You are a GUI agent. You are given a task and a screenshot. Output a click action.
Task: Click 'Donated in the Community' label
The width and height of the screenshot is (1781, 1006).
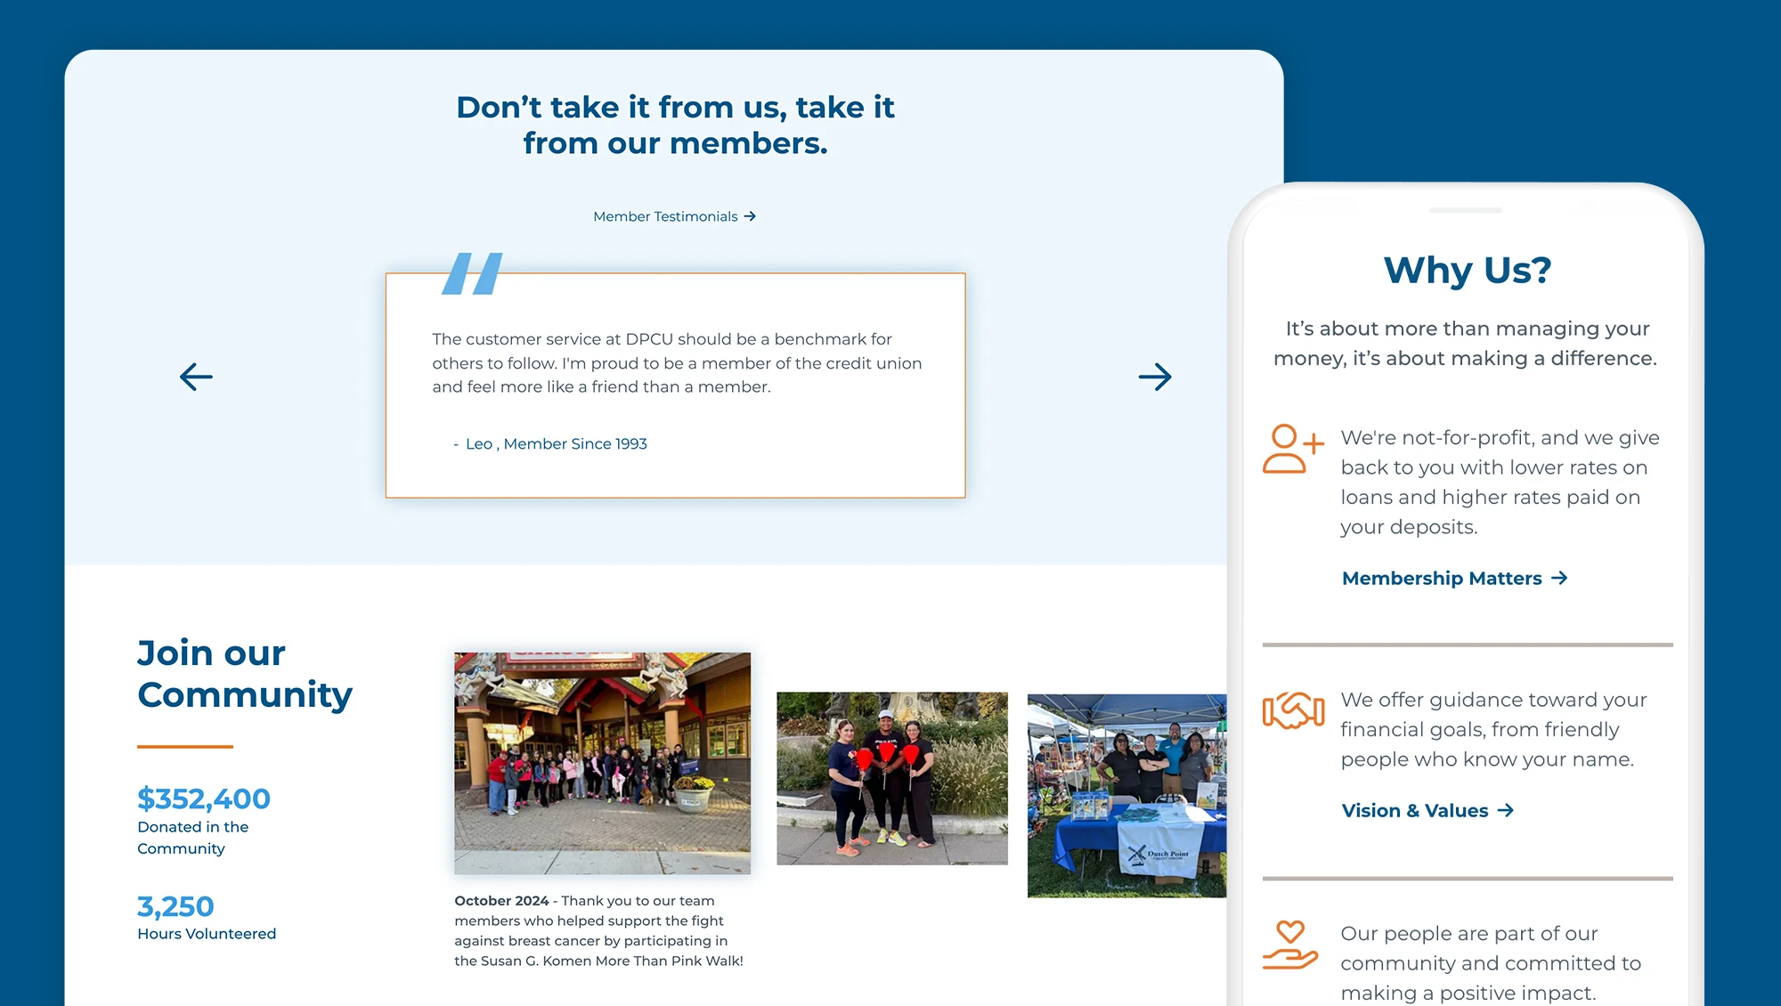click(193, 838)
